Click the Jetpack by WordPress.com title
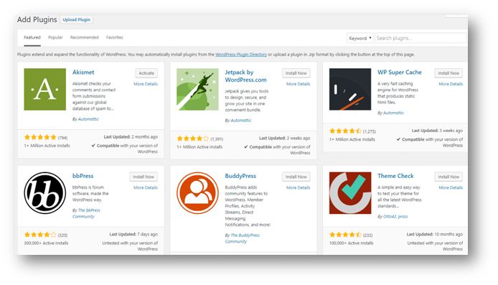498x285 pixels. click(246, 76)
